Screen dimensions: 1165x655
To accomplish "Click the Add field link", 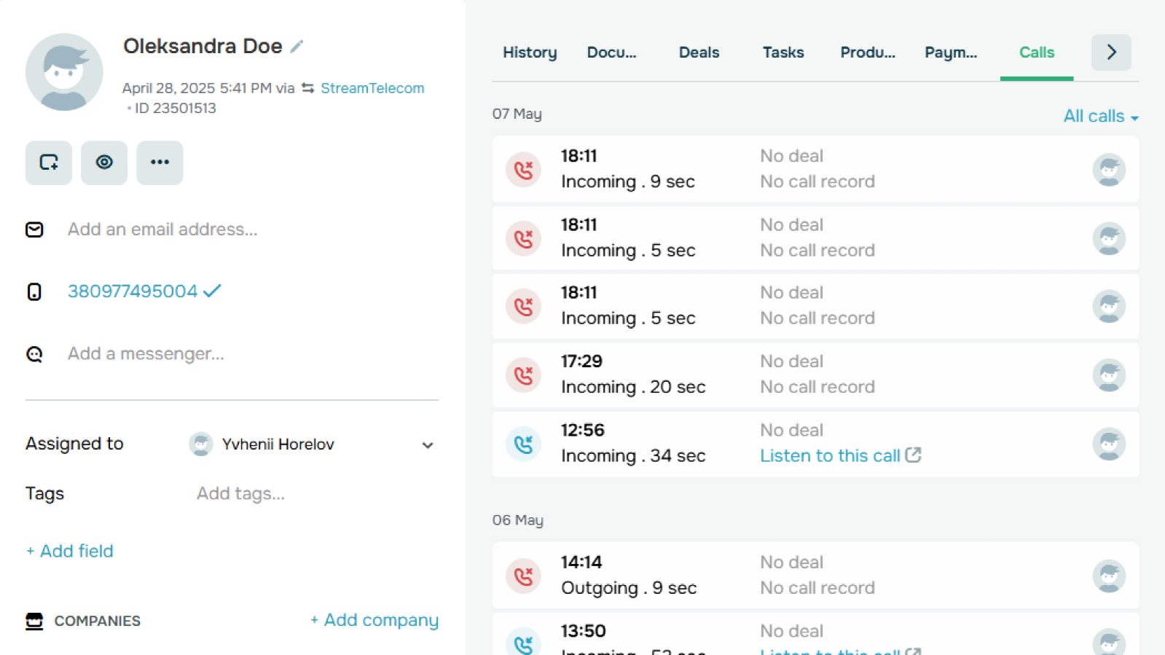I will [70, 552].
